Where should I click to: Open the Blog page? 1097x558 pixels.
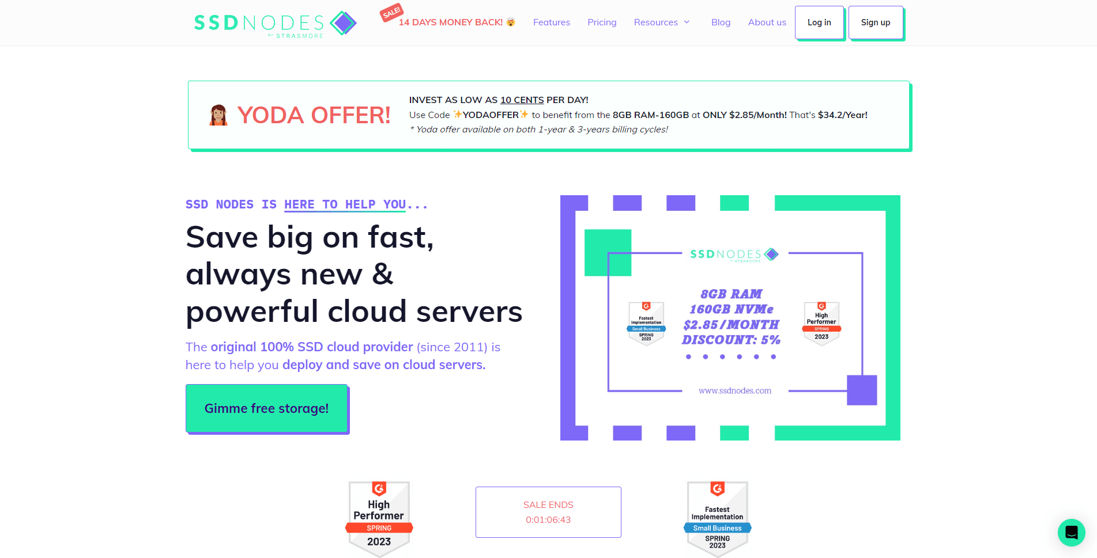tap(721, 22)
